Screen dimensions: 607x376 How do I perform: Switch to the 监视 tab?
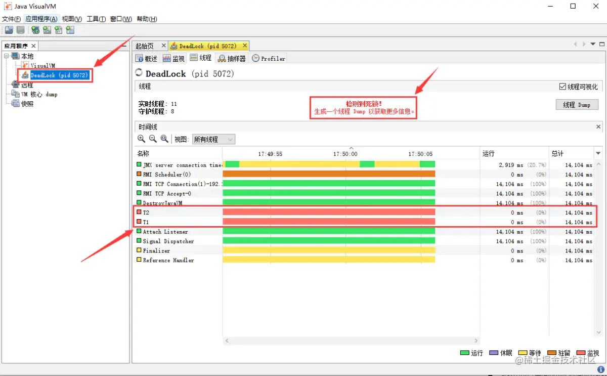(174, 58)
